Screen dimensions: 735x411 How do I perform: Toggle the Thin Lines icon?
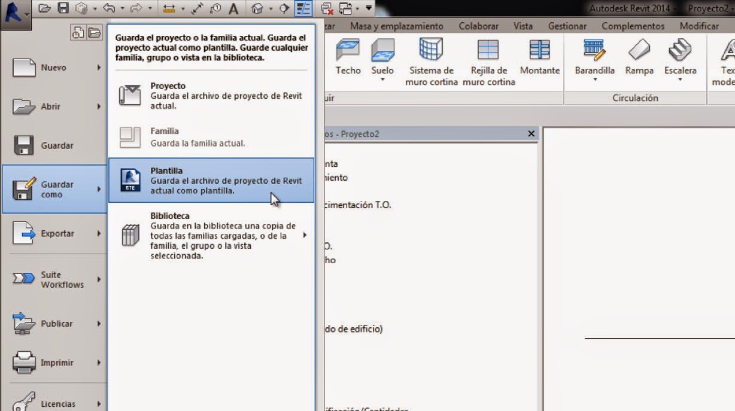click(303, 8)
